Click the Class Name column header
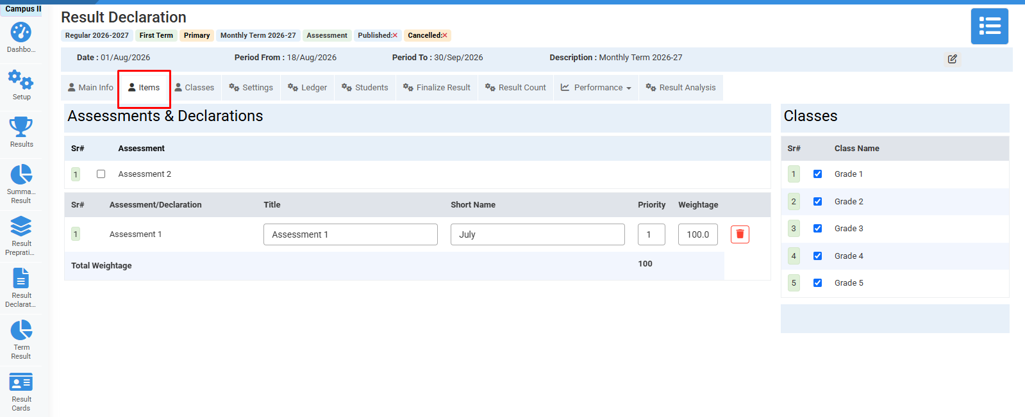The image size is (1025, 417). tap(857, 149)
